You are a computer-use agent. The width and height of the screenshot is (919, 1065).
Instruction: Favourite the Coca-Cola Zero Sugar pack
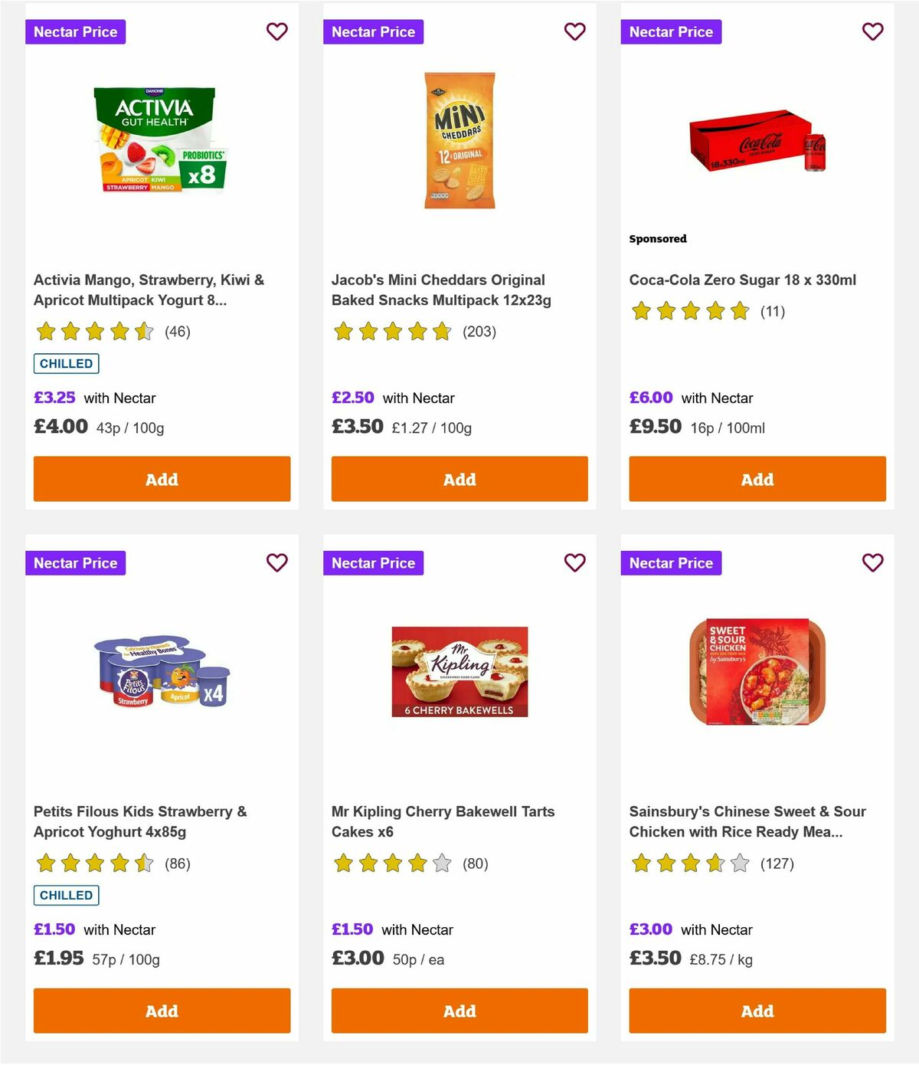[872, 31]
